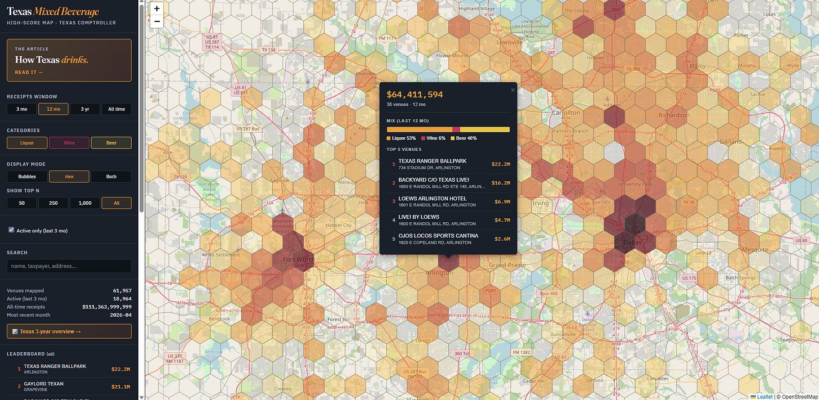
Task: Click Ojos Locos Sports Cantina row
Action: (x=448, y=239)
